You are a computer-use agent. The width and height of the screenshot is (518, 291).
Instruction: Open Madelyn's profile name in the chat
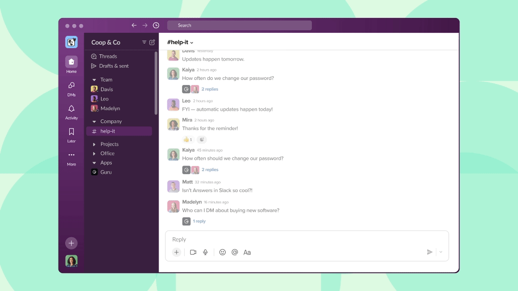192,202
